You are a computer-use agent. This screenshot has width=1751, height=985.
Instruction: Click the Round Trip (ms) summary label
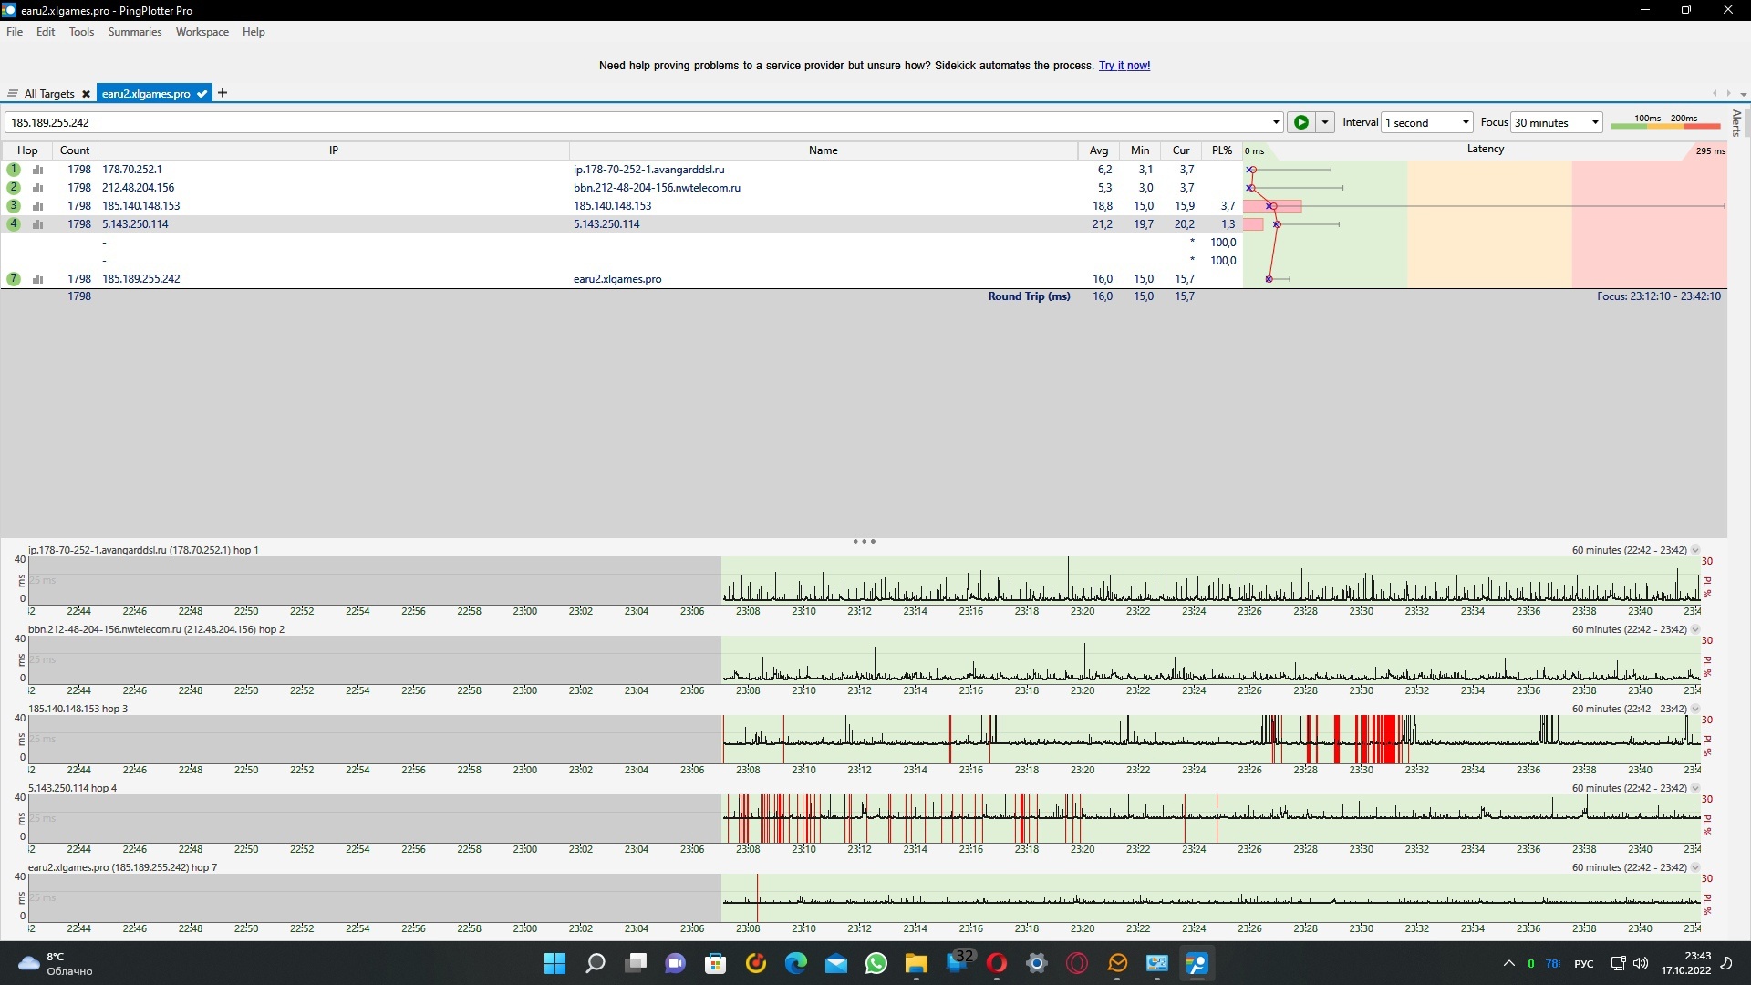click(1029, 296)
